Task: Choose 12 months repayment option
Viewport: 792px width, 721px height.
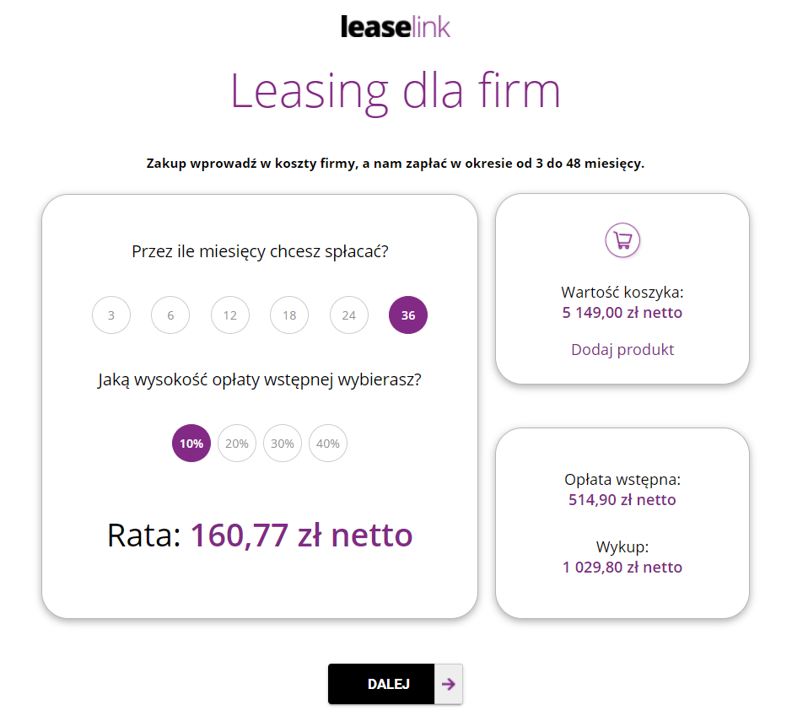Action: (230, 315)
